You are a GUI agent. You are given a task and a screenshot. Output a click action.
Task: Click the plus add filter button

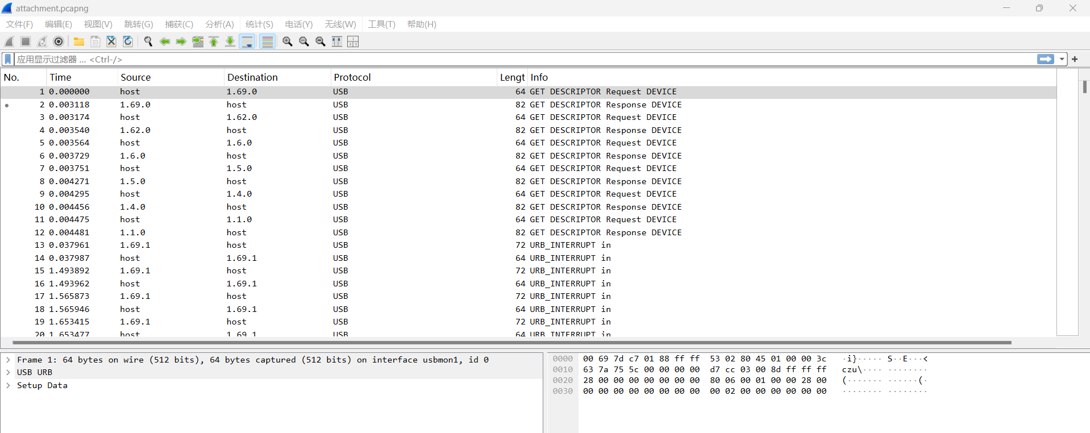(x=1075, y=59)
